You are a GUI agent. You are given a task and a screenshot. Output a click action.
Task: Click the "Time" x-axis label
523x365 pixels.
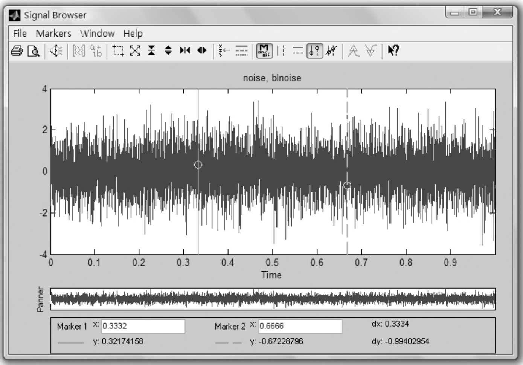[271, 275]
